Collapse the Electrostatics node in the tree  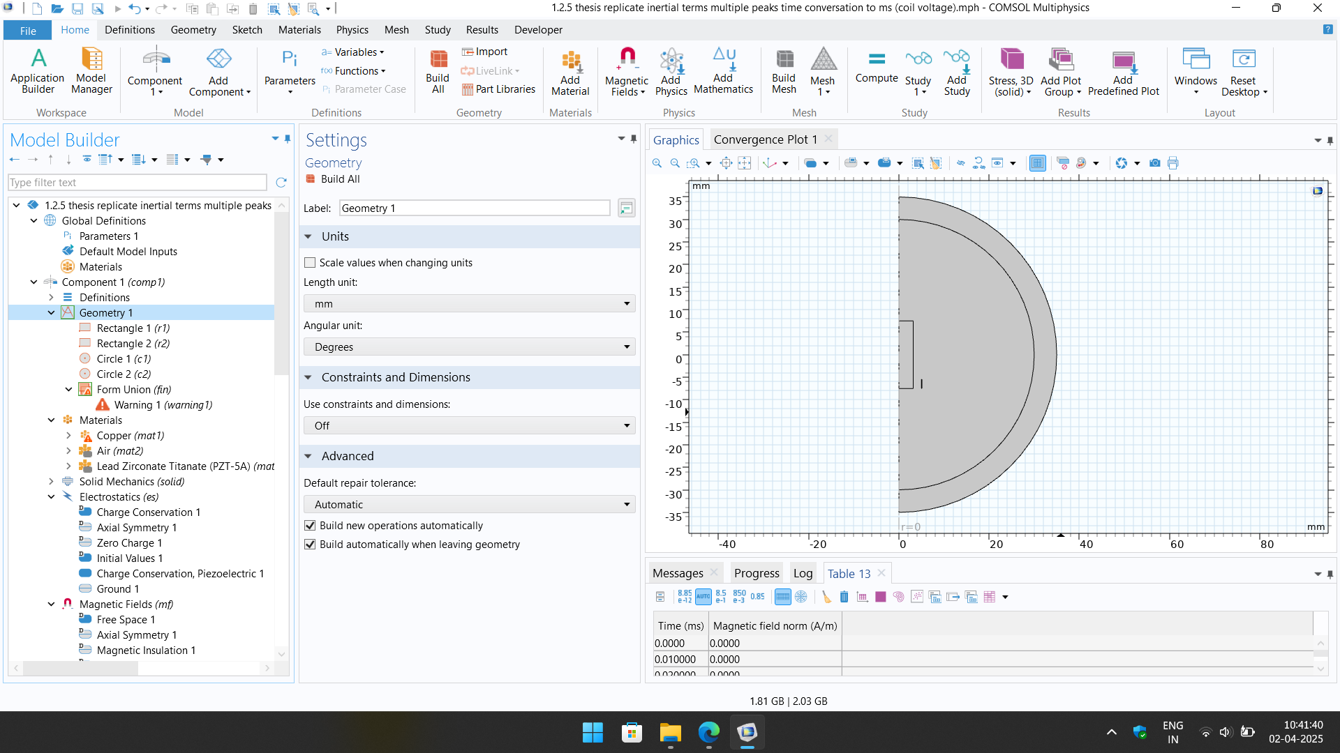(x=51, y=497)
